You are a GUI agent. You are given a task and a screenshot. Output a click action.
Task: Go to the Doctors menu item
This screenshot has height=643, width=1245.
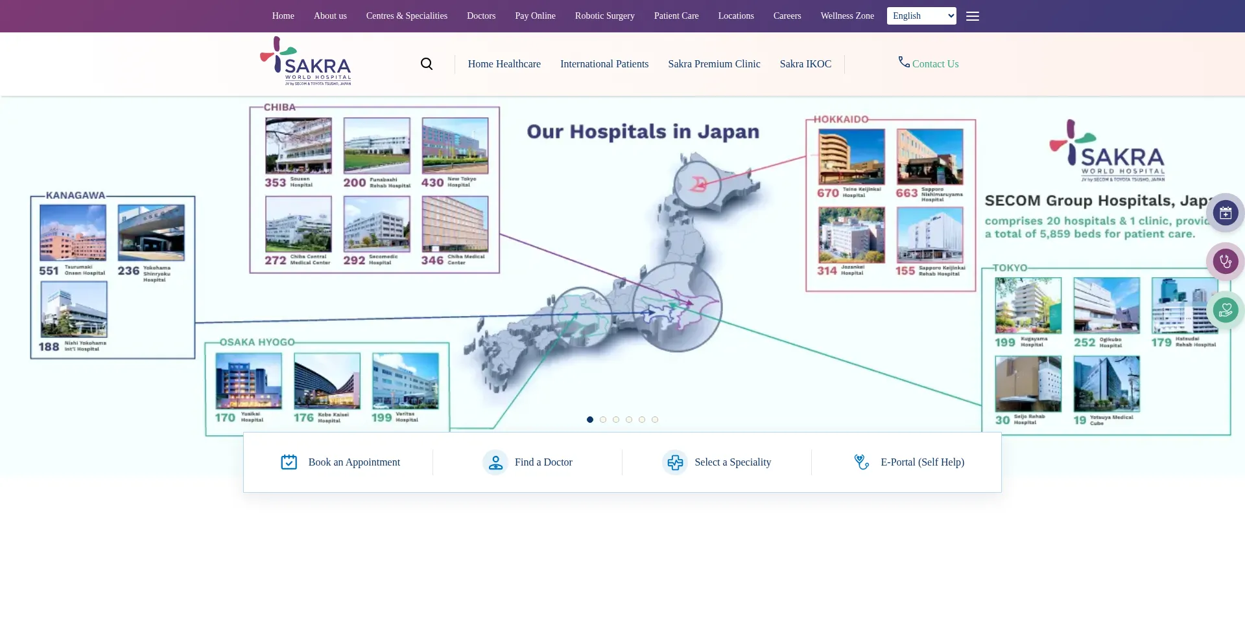coord(480,16)
